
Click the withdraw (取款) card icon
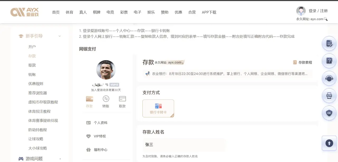click(122, 99)
